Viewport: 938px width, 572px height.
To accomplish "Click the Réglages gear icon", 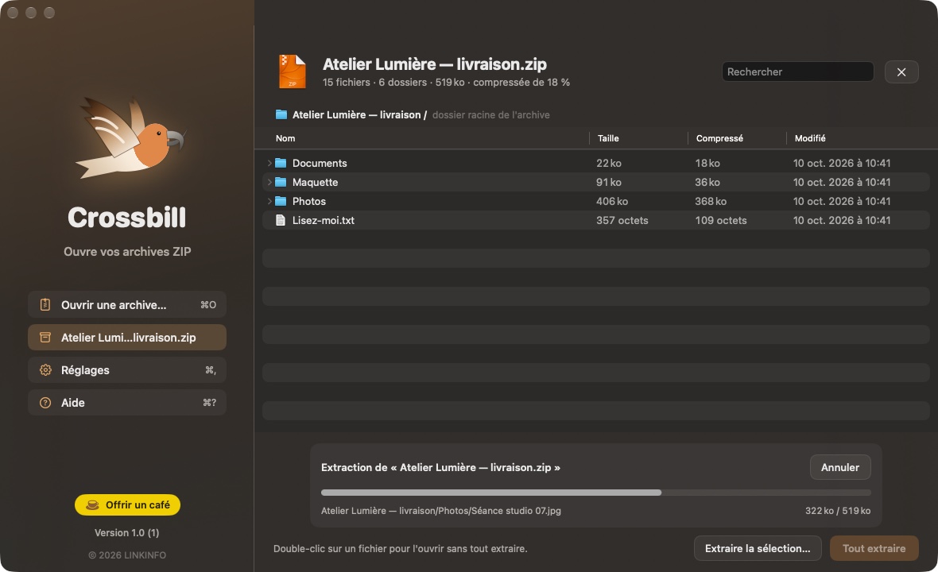I will [x=45, y=370].
